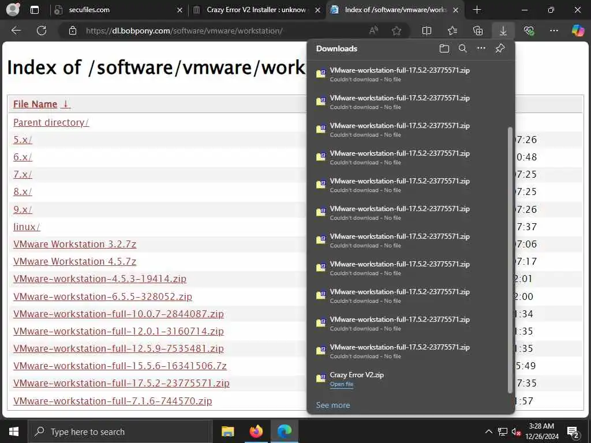Click the taskbar search box
The image size is (591, 443).
(119, 431)
